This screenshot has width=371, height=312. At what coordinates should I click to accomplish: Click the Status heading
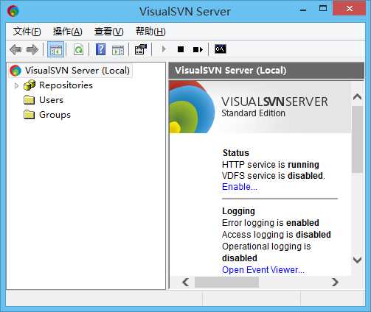click(x=236, y=153)
